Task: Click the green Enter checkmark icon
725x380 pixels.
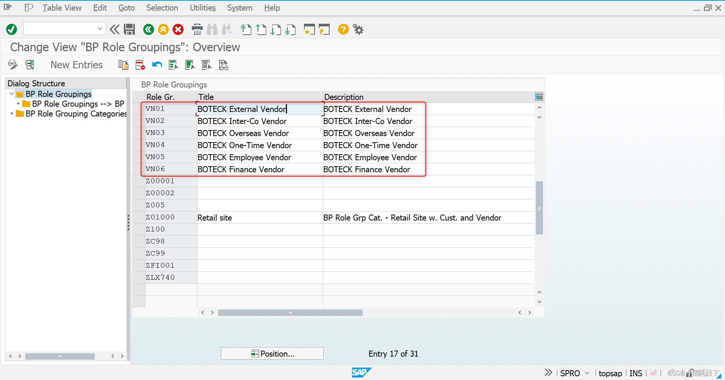Action: [x=12, y=29]
